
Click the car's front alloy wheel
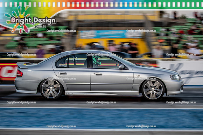[x=153, y=90]
